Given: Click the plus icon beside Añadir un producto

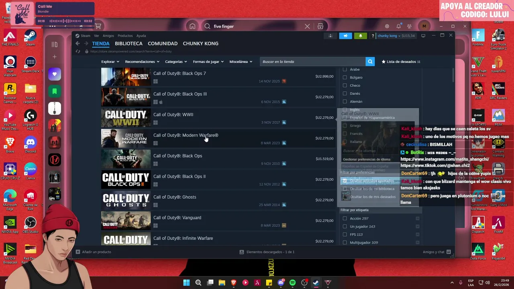Looking at the screenshot, I should click(78, 252).
